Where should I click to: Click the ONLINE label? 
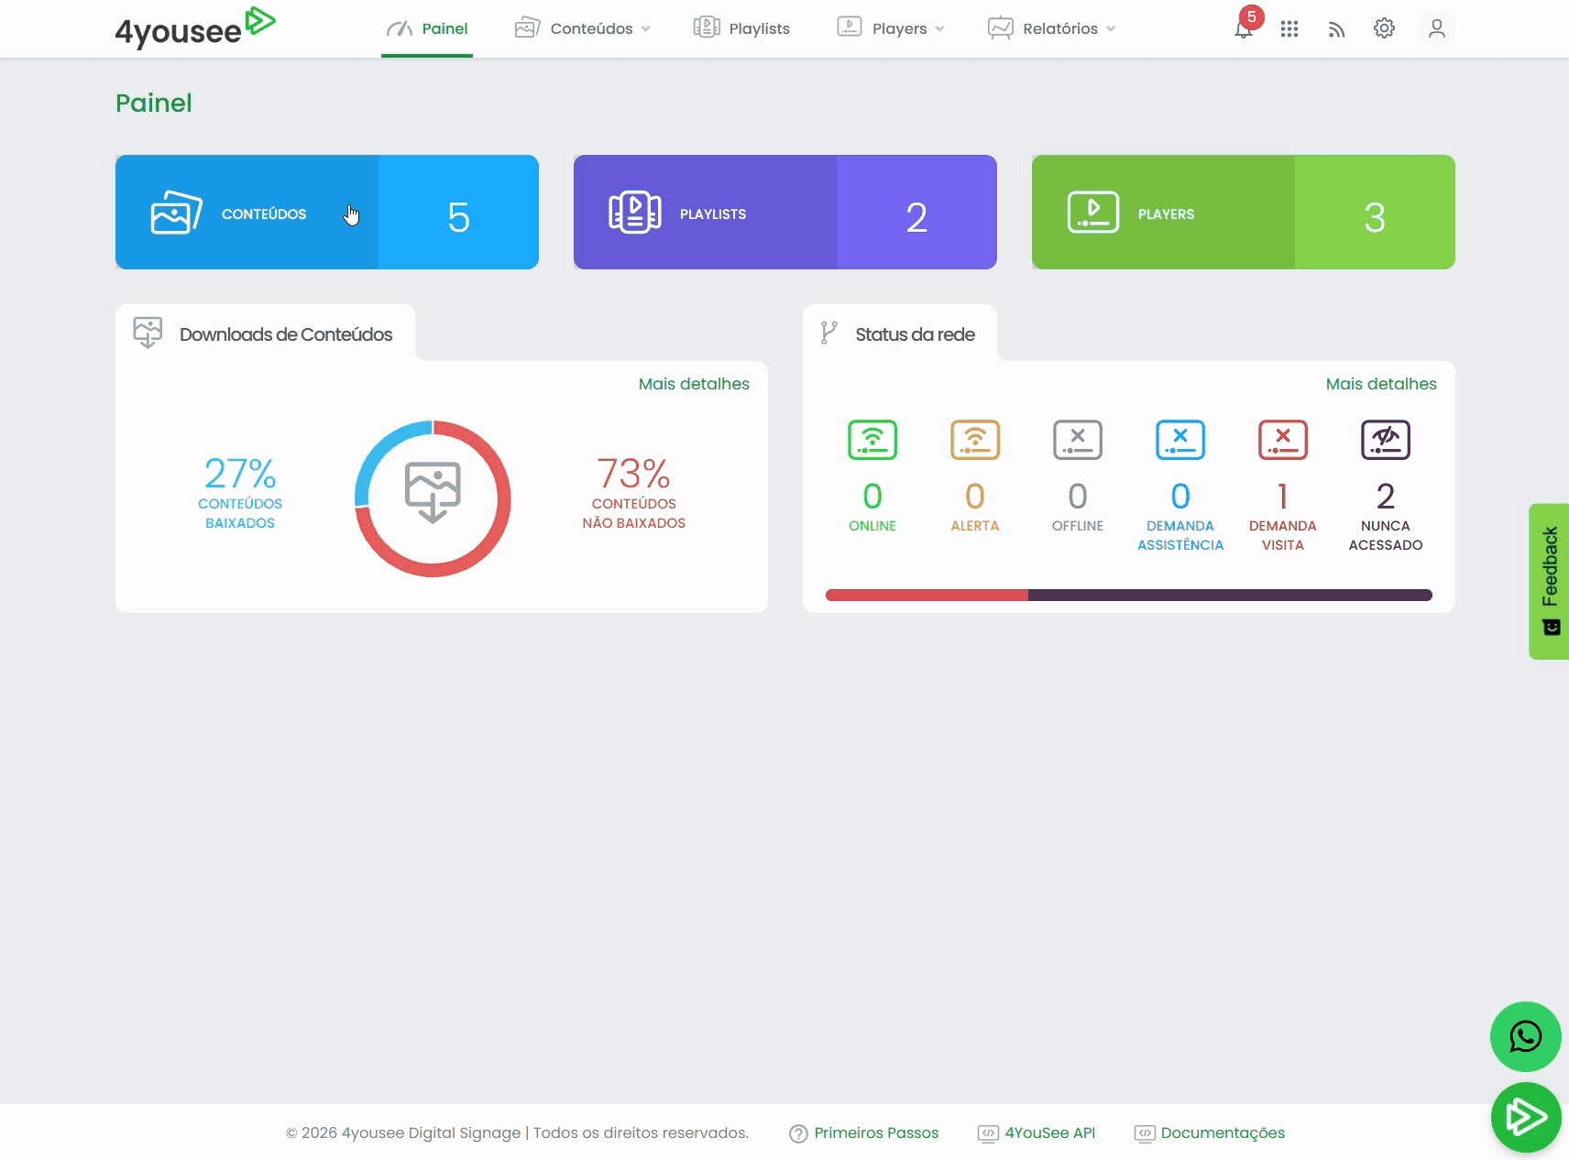coord(872,526)
